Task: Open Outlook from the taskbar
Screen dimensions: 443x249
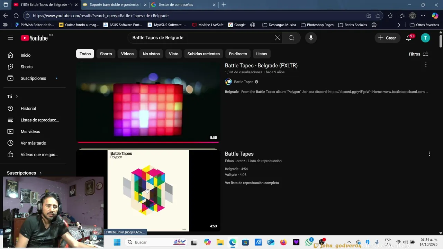Action: 271,242
